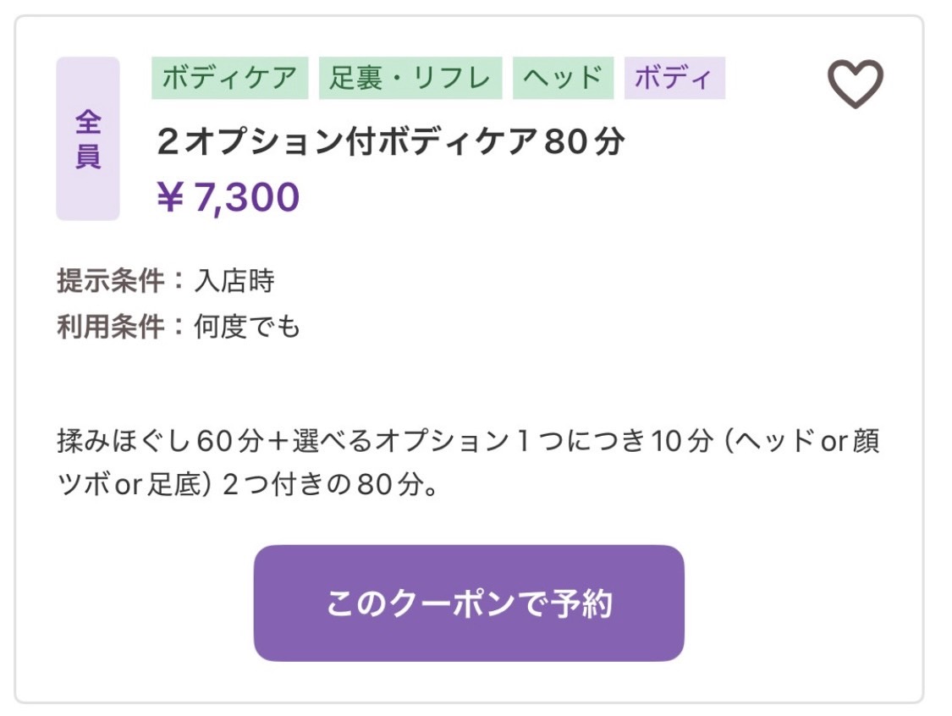Click the 提示条件 label
Viewport: 952px width, 716px height.
coord(111,281)
